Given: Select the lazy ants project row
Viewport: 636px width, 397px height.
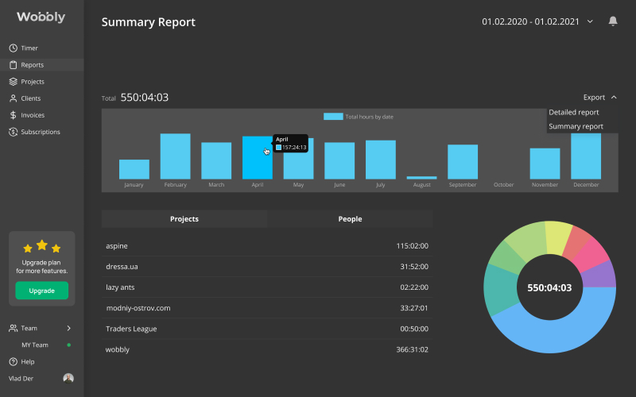Looking at the screenshot, I should 267,287.
